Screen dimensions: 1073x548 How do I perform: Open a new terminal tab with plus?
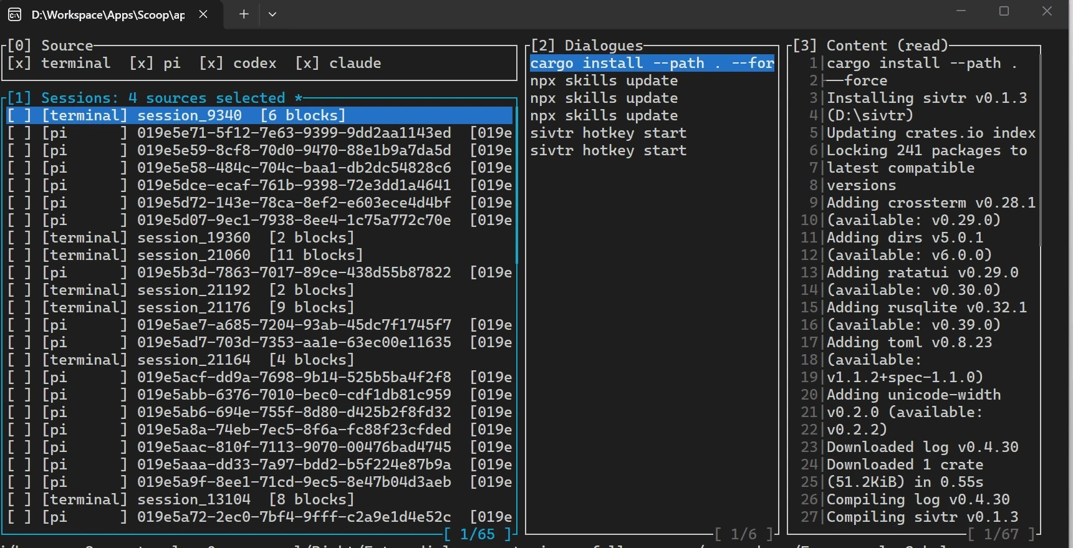(244, 14)
